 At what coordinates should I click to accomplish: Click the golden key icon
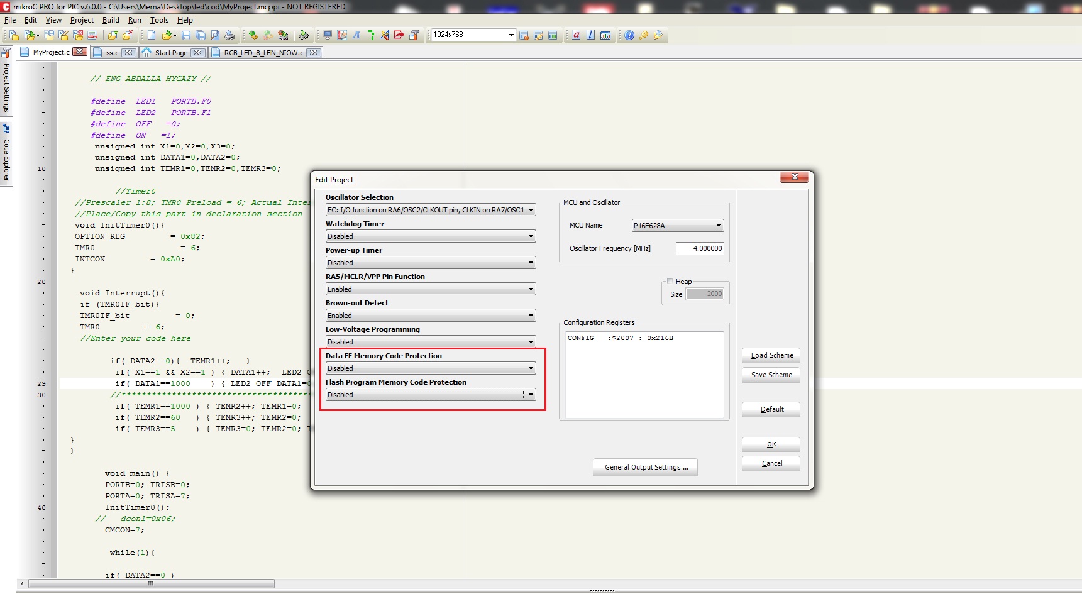[644, 35]
